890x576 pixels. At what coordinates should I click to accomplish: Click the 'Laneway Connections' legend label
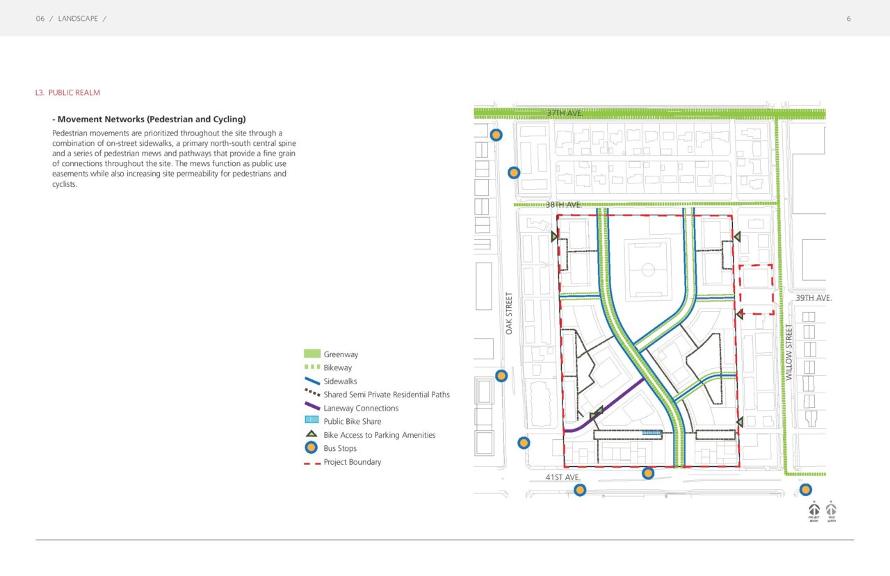(x=361, y=408)
